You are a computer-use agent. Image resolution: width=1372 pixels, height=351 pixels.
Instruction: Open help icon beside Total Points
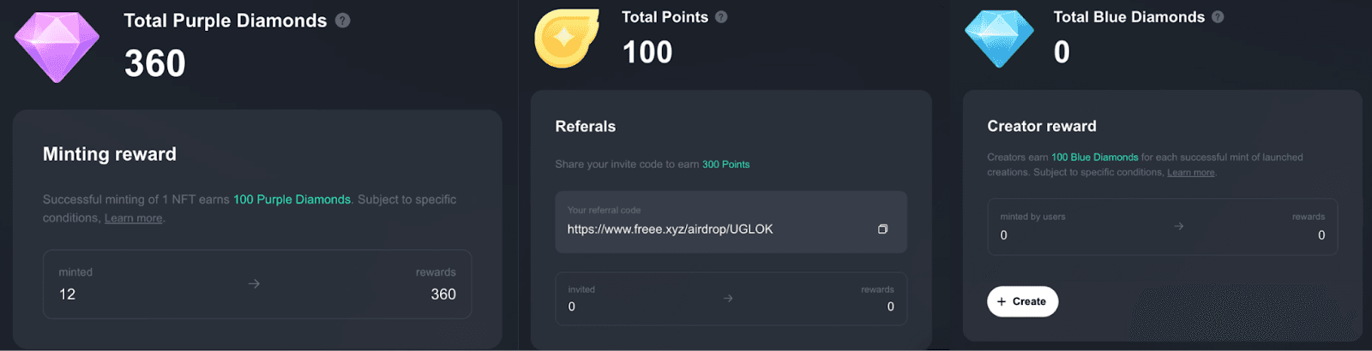(721, 17)
